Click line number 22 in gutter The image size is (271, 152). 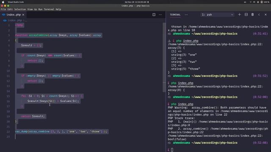point(8,132)
